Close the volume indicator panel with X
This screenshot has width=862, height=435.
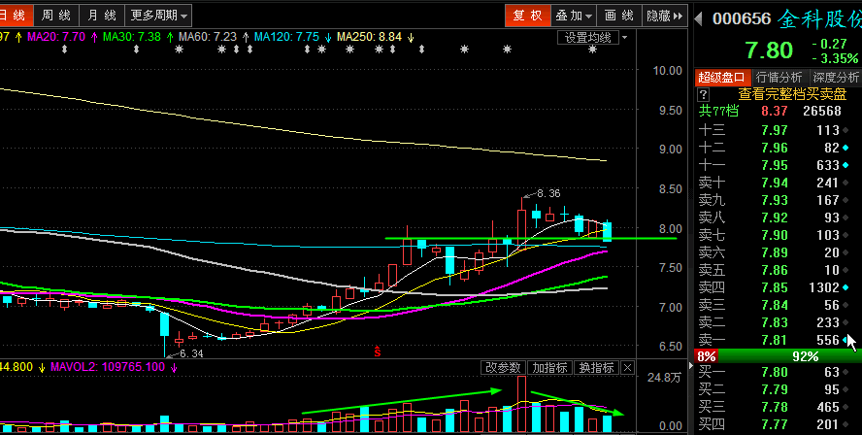pos(628,367)
